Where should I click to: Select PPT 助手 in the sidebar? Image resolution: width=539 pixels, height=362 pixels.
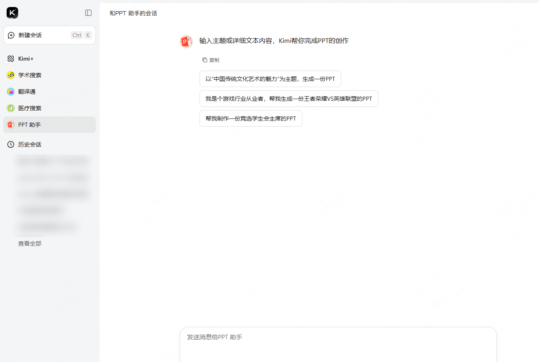(x=50, y=125)
